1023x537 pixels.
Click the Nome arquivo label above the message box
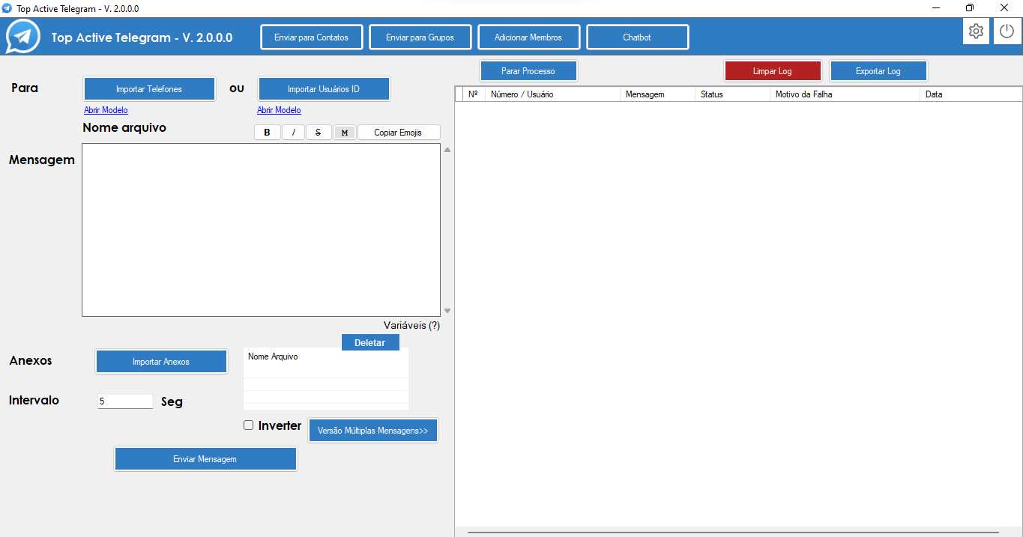[x=124, y=128]
